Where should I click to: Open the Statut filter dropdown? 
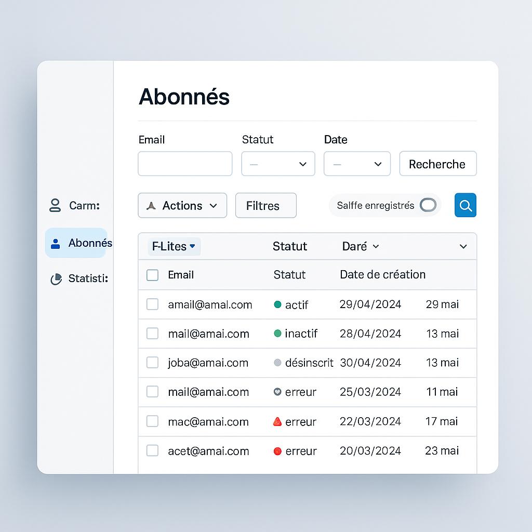(278, 164)
